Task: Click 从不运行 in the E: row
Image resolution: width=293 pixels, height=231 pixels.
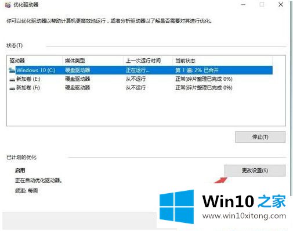Action: coord(136,79)
